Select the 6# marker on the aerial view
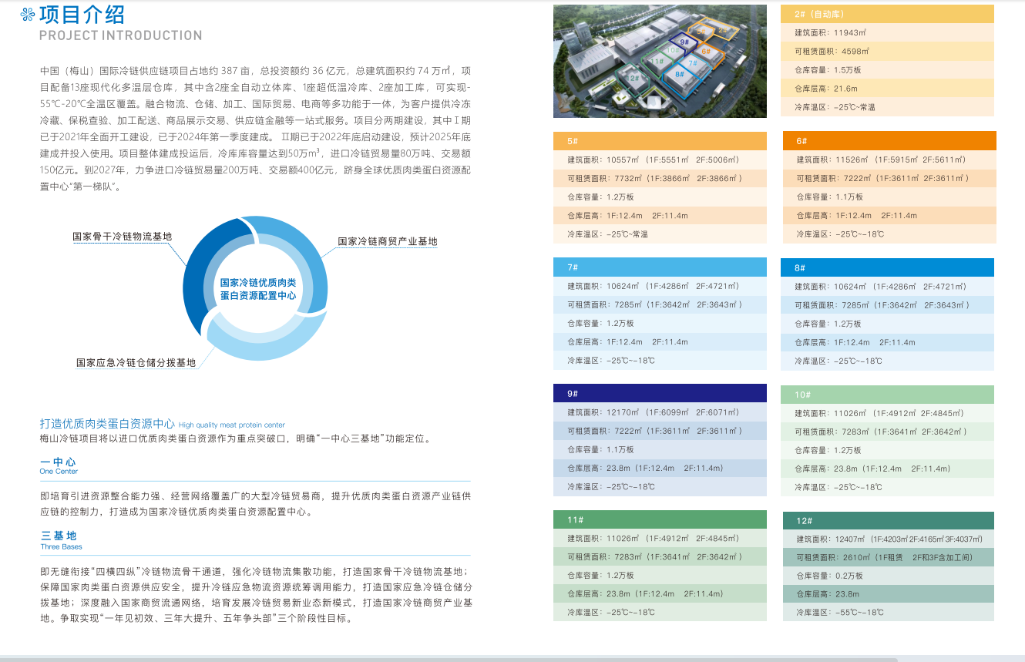1025x662 pixels. [x=706, y=52]
